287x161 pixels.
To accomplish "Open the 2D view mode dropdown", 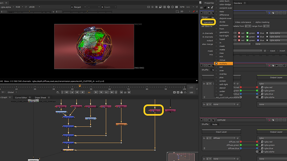I will 185,11.
